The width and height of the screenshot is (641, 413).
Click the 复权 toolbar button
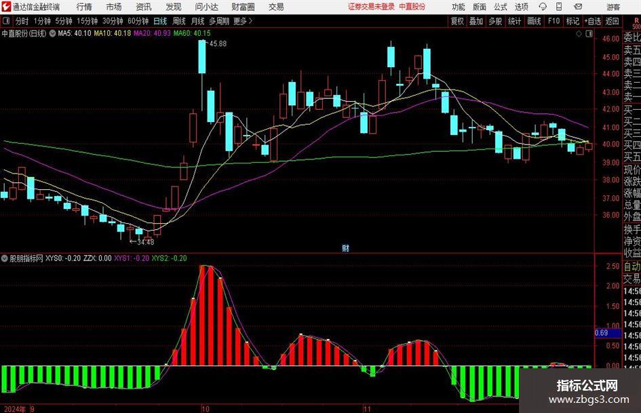457,21
